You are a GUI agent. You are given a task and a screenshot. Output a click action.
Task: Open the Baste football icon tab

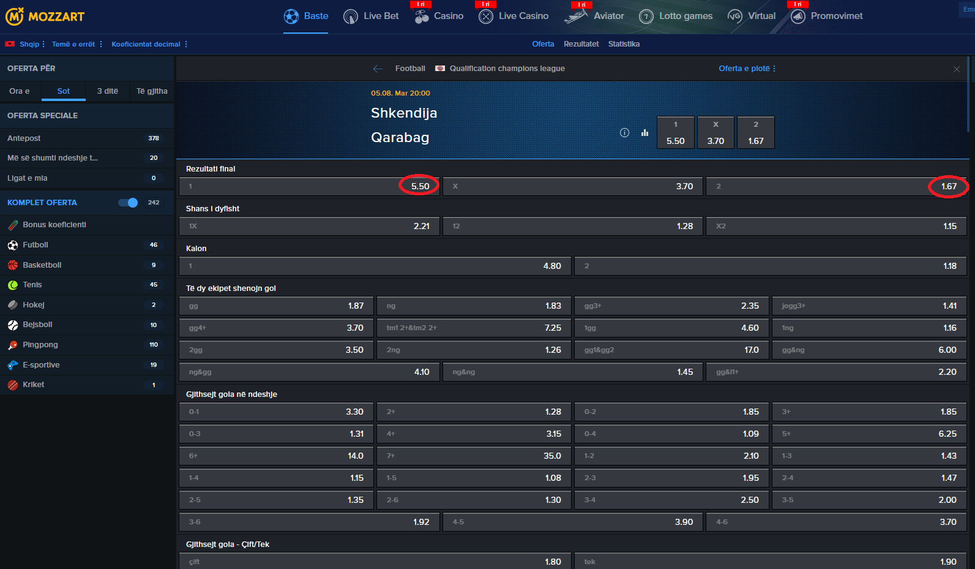[291, 17]
